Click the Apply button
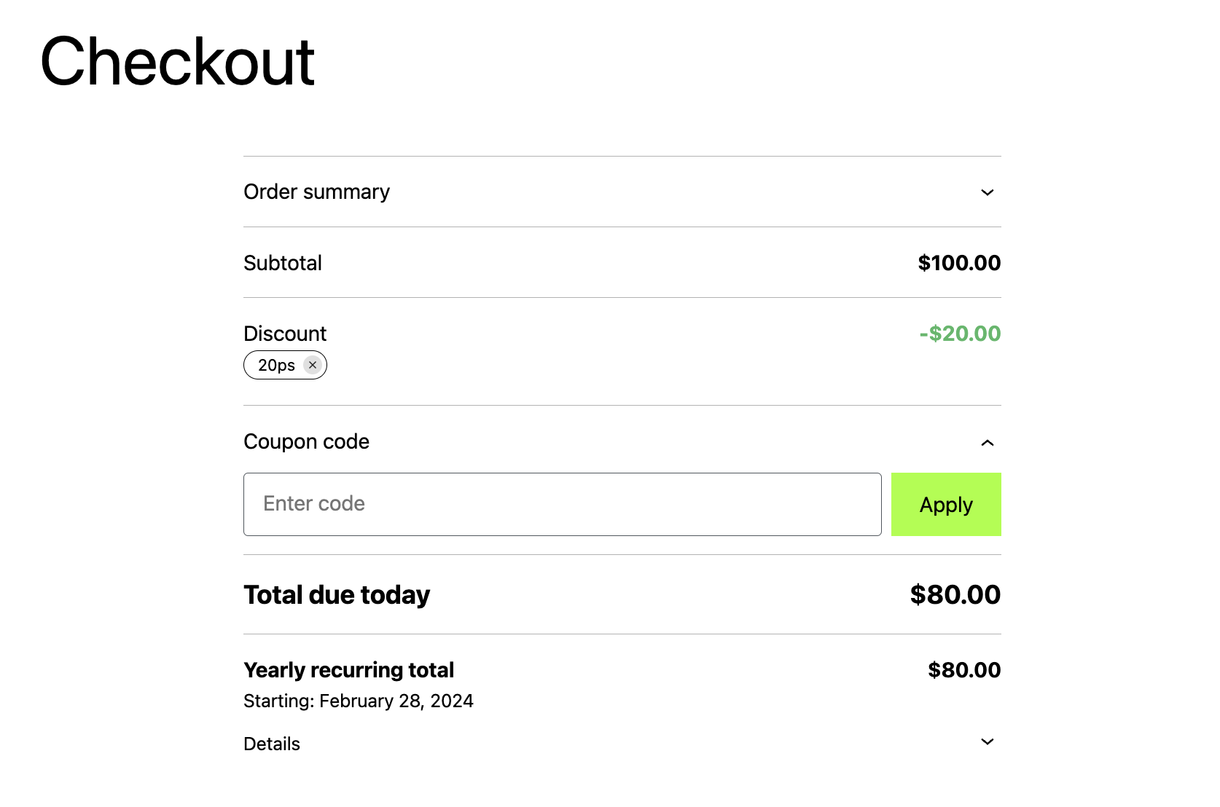The height and width of the screenshot is (807, 1220). (945, 504)
